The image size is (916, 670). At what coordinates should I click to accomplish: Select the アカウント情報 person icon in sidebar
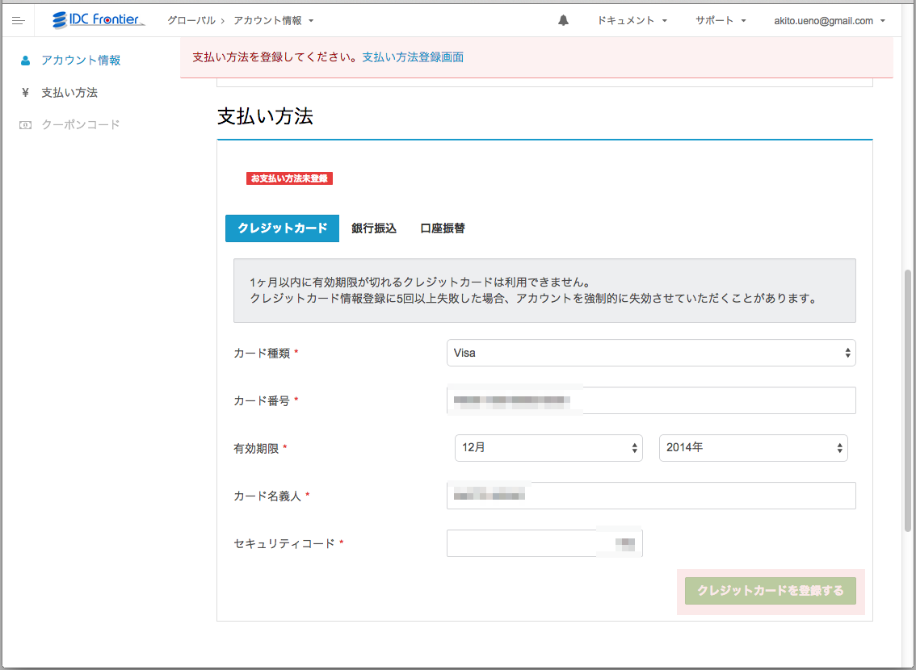coord(27,60)
